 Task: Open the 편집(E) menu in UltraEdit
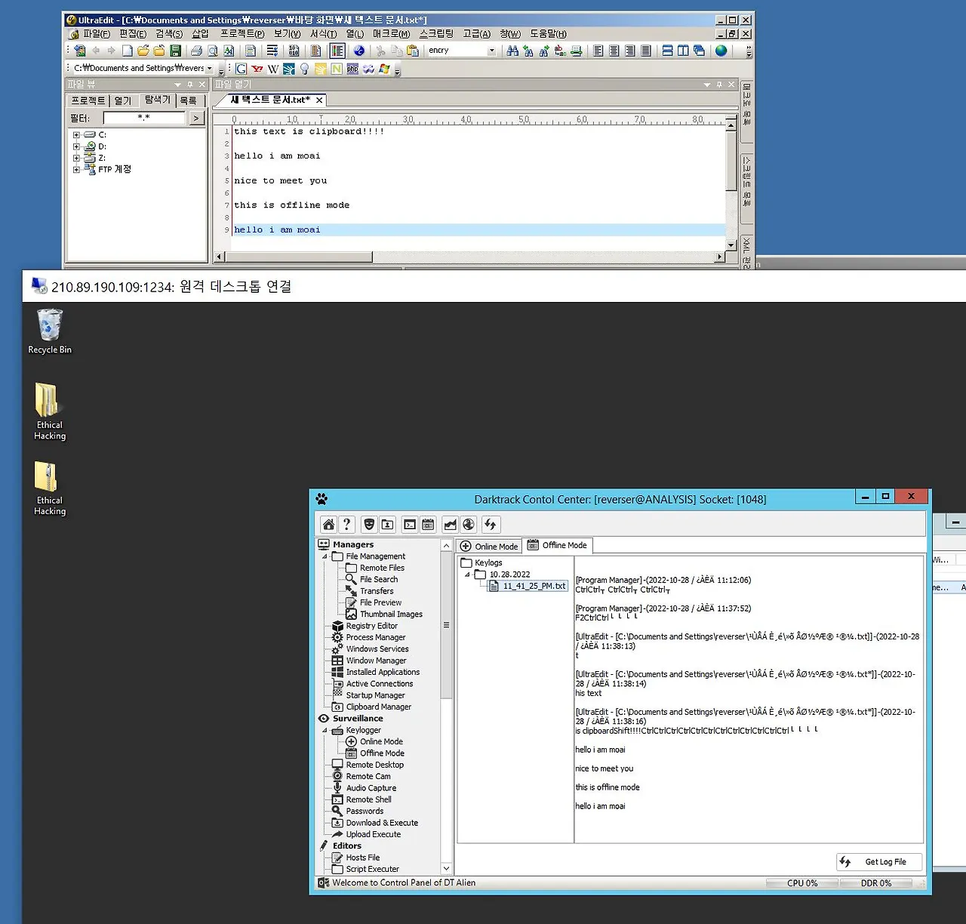coord(133,34)
